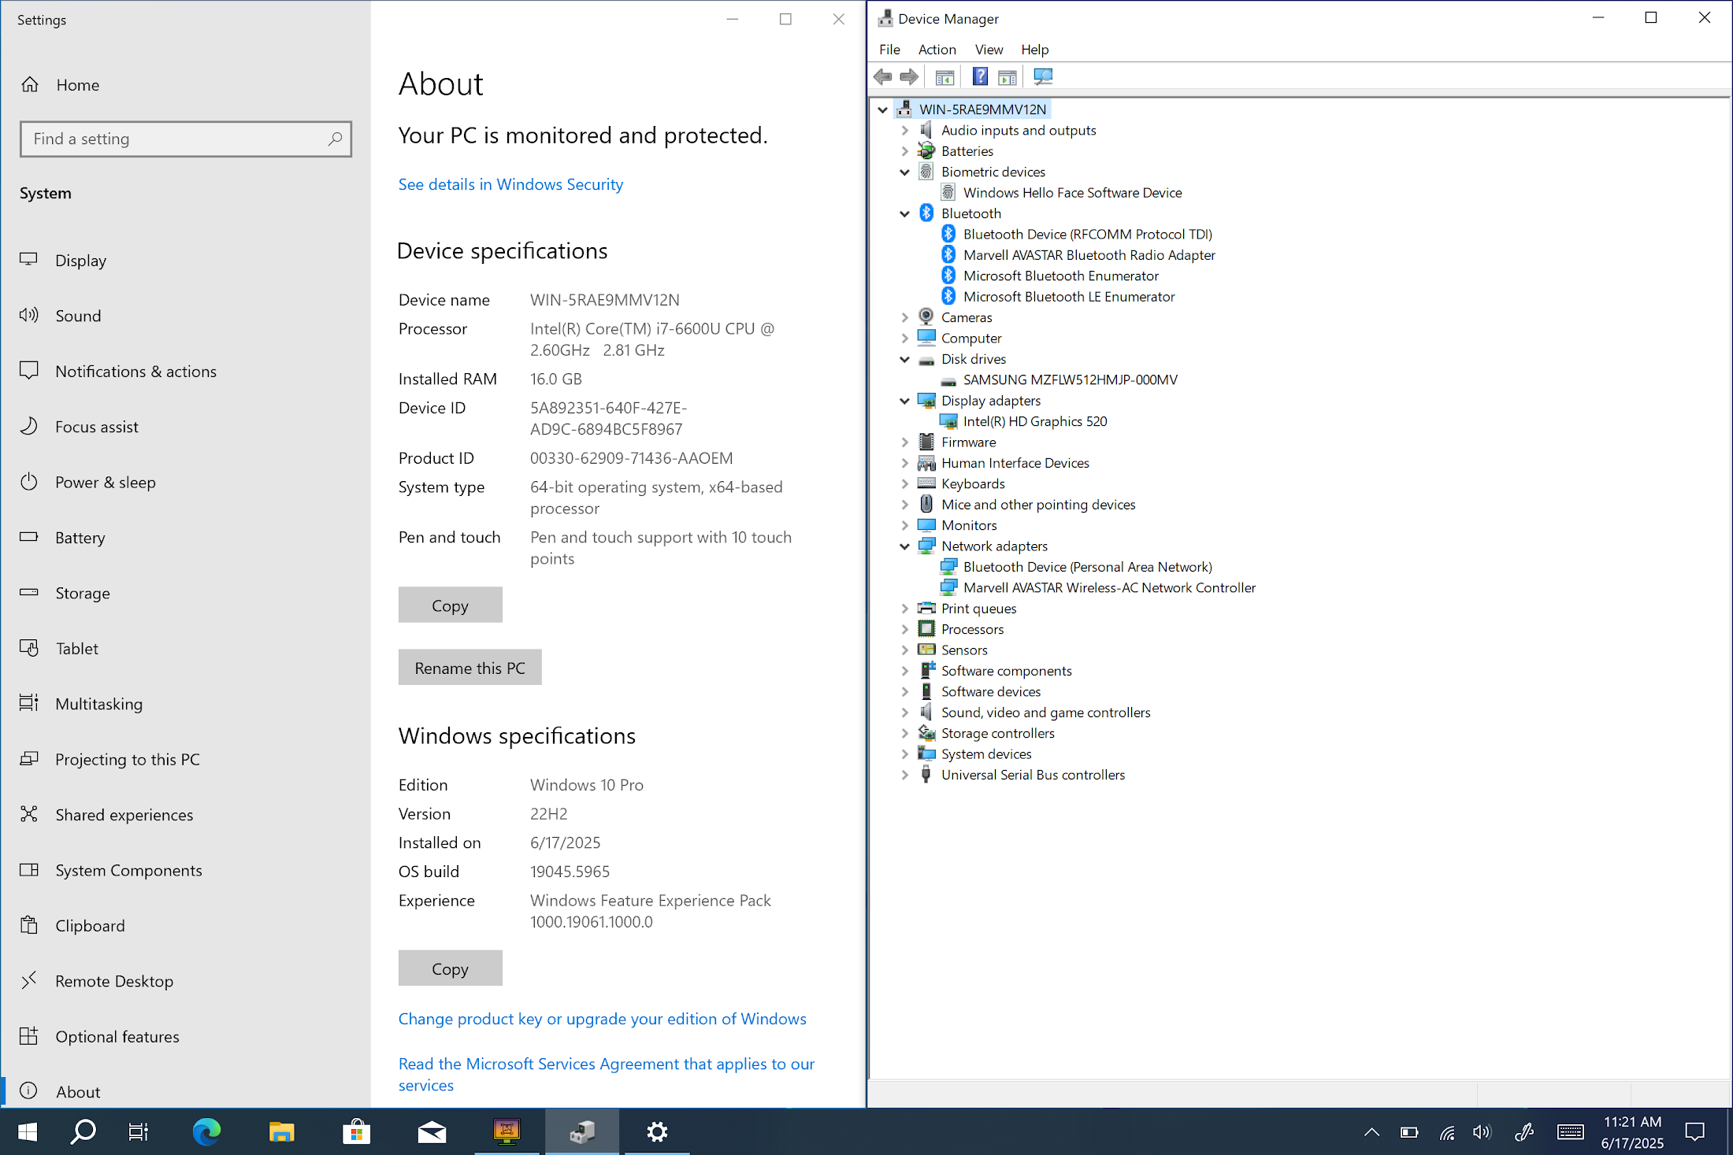Open Microsoft Store from the taskbar
This screenshot has height=1155, width=1733.
[357, 1131]
